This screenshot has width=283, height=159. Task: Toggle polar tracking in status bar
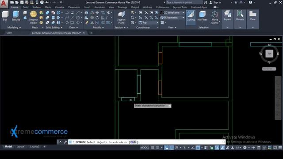tap(176, 148)
